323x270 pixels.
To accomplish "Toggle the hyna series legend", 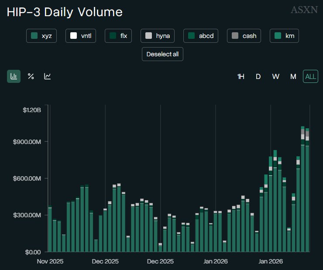I will click(x=158, y=36).
